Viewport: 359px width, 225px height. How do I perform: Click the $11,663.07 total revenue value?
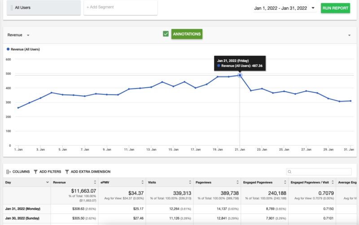[x=83, y=191]
